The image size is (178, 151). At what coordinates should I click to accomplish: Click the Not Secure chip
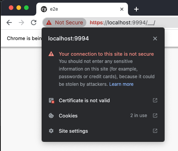tap(65, 22)
